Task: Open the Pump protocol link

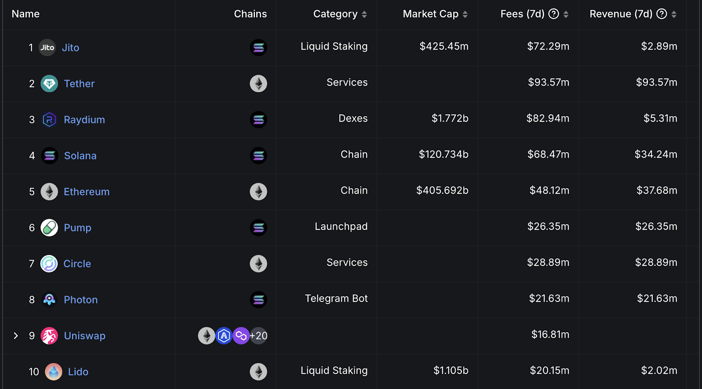Action: [x=78, y=227]
